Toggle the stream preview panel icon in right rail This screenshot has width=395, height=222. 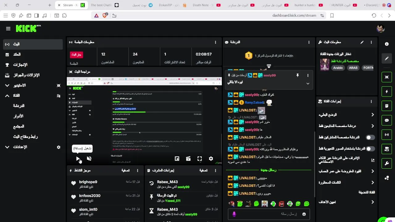click(x=387, y=77)
